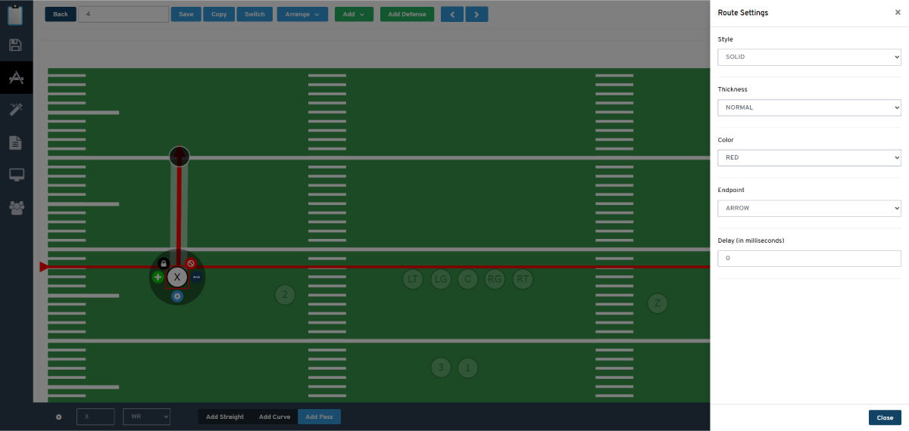Click the route arrow endpoint handle
Screen dimensions: 909x431
[x=179, y=157]
